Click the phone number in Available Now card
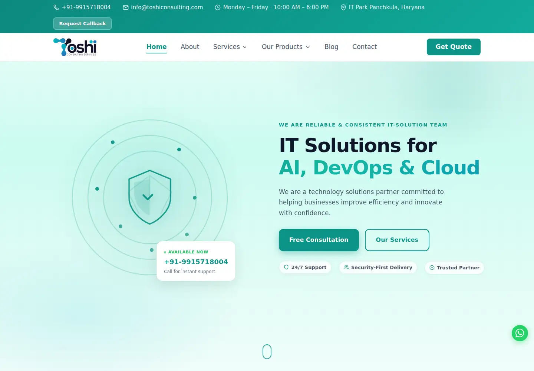This screenshot has width=534, height=371. 196,262
